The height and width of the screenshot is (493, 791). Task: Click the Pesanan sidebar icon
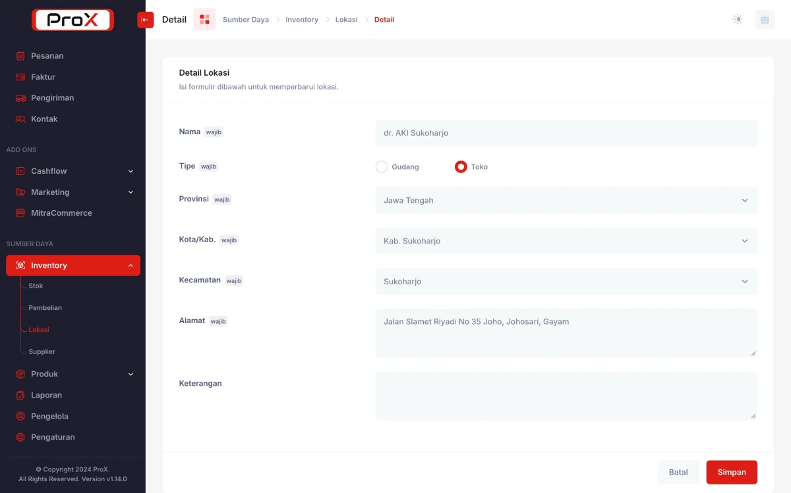(20, 56)
